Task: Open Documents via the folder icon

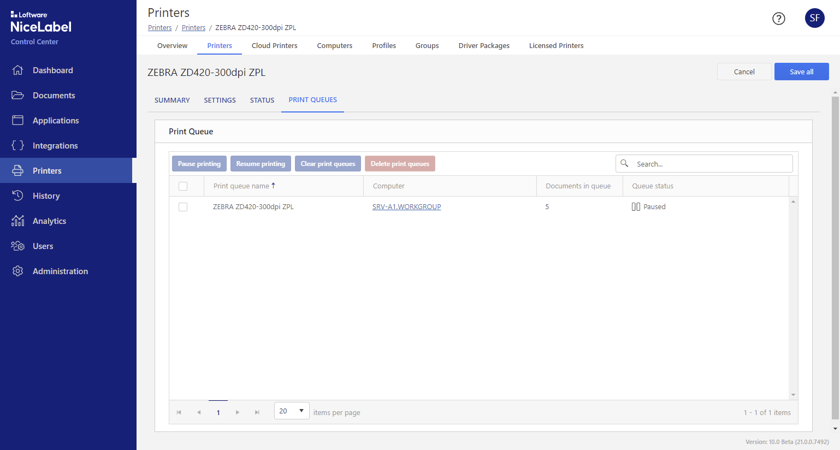Action: pos(17,95)
